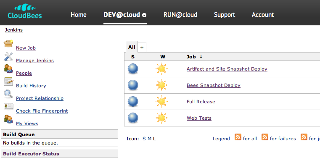Image resolution: width=320 pixels, height=163 pixels.
Task: Click the My Views users icon
Action: [8, 119]
